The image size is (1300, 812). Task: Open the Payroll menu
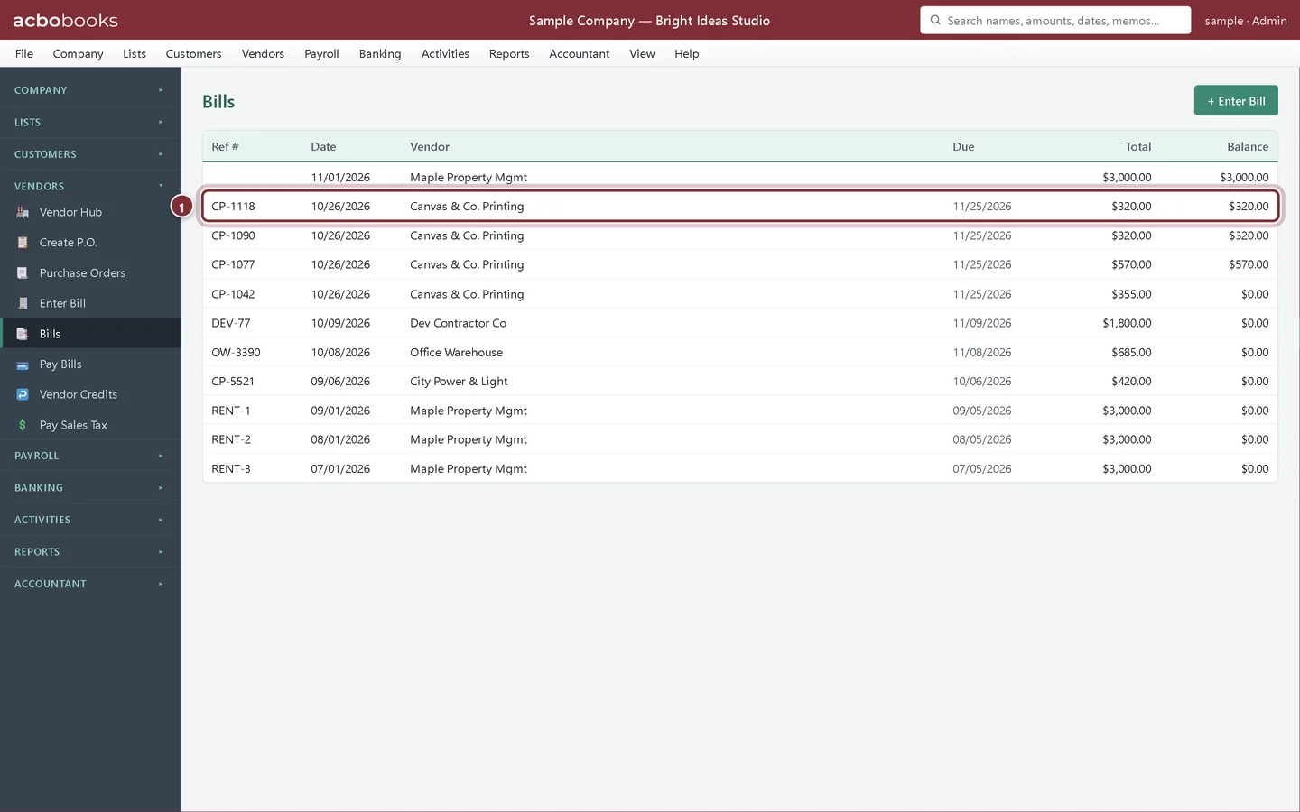[321, 54]
